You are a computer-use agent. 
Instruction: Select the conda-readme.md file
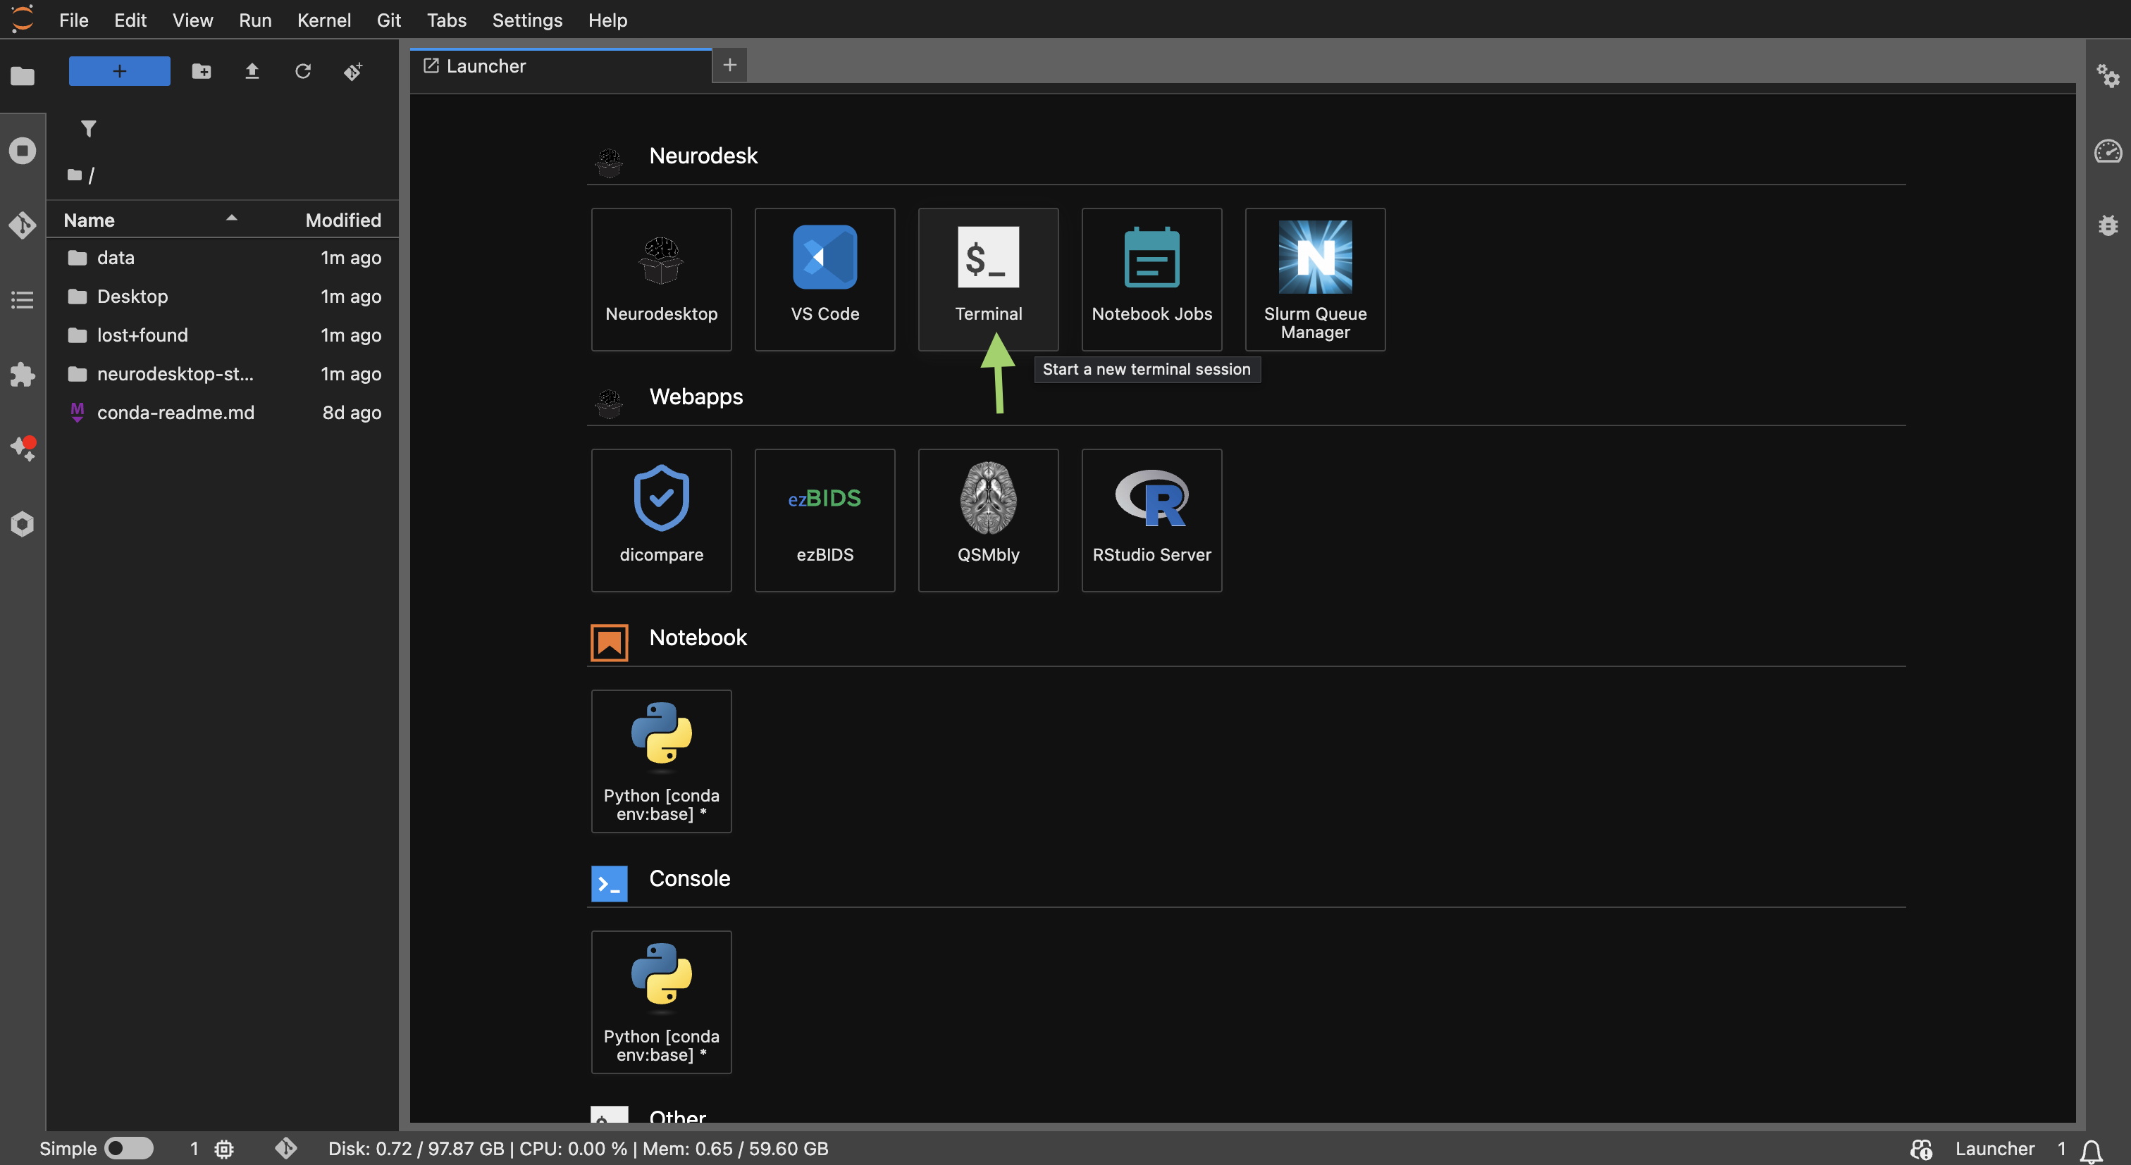point(223,413)
